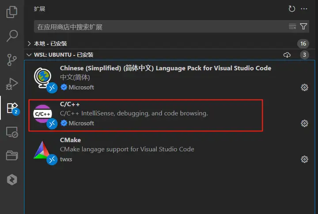Click the C/C++ extension logo
318x214 pixels.
(42, 114)
